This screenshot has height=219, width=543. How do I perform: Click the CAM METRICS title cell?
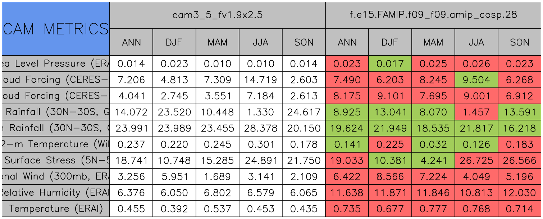pos(56,29)
